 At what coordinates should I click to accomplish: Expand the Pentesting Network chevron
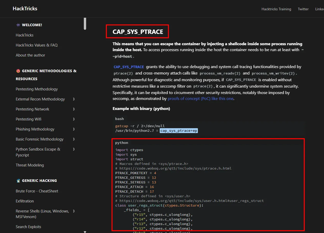coord(74,109)
